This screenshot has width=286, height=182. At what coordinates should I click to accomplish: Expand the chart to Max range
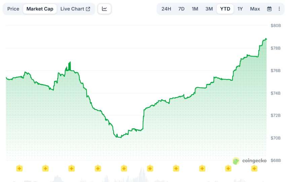coord(255,9)
